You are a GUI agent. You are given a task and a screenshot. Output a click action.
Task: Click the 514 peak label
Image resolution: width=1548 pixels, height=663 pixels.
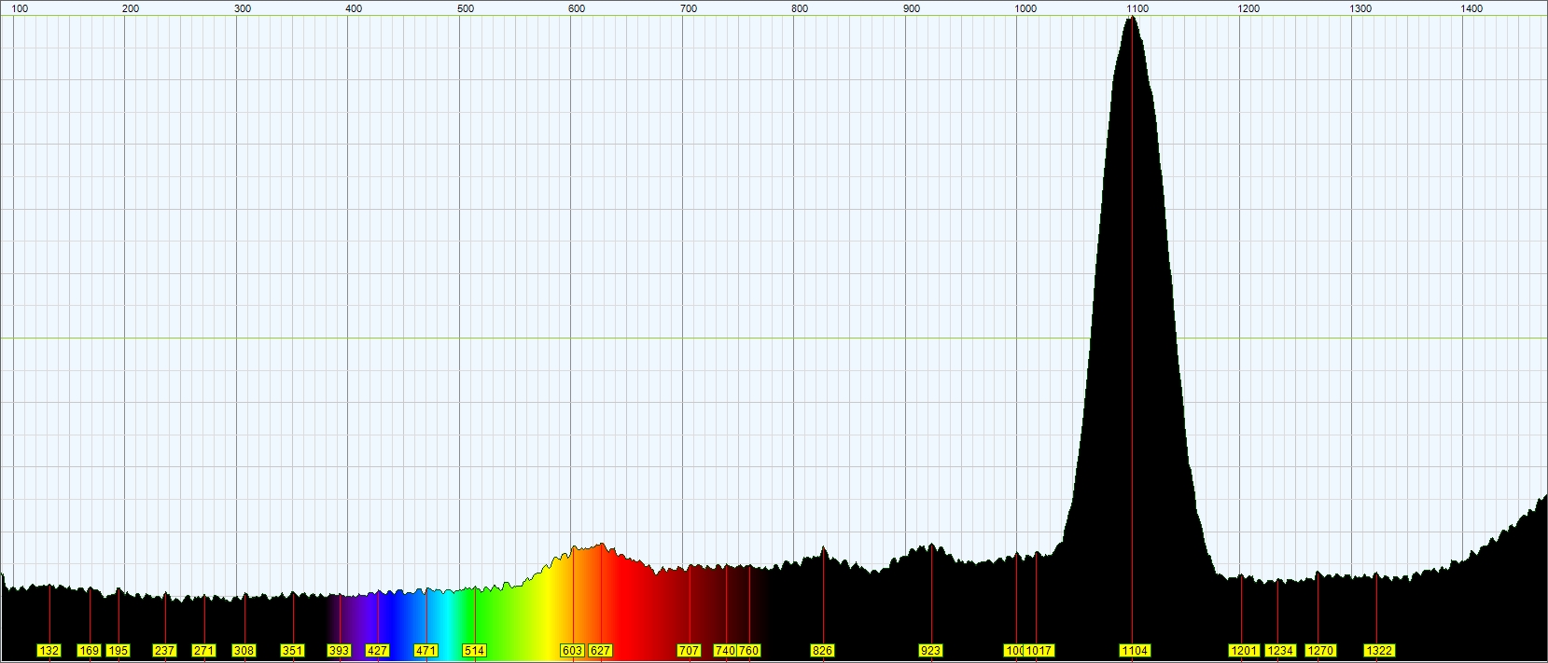474,651
